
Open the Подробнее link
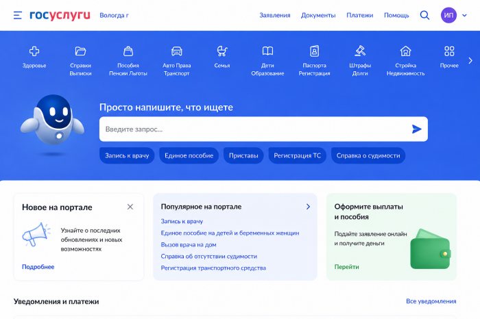click(x=38, y=267)
